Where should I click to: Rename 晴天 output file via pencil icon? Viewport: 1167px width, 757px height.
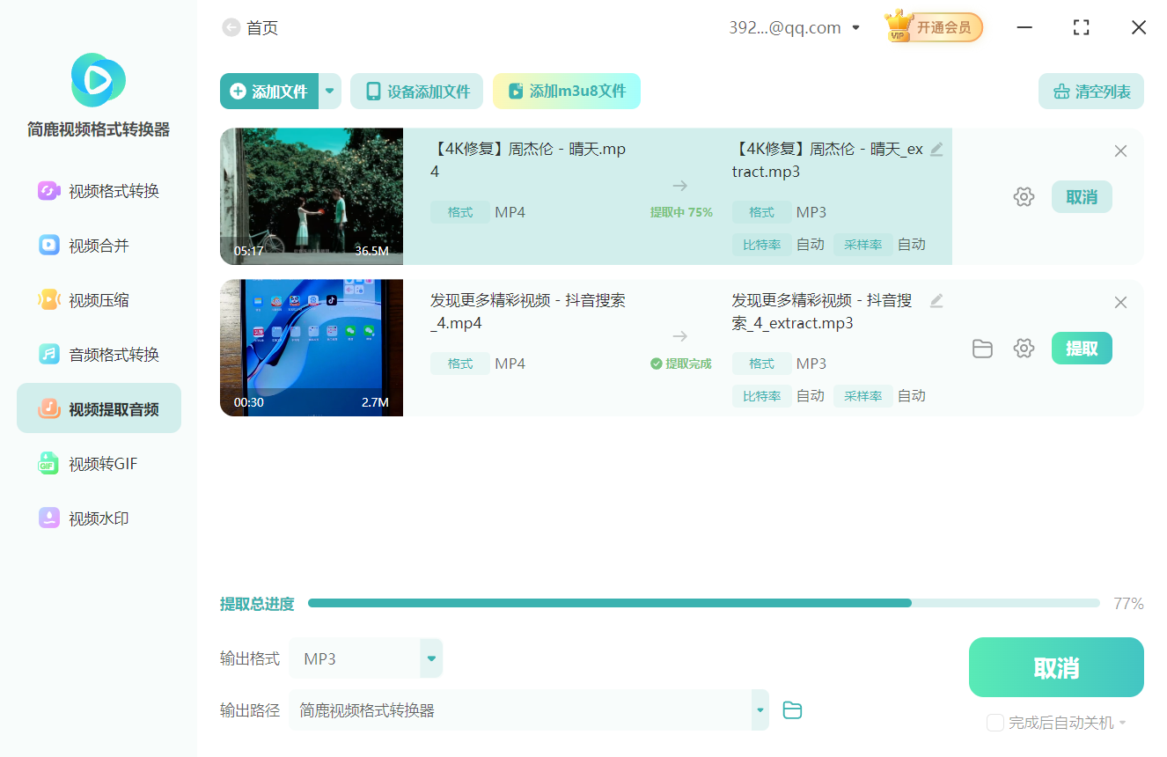coord(936,150)
